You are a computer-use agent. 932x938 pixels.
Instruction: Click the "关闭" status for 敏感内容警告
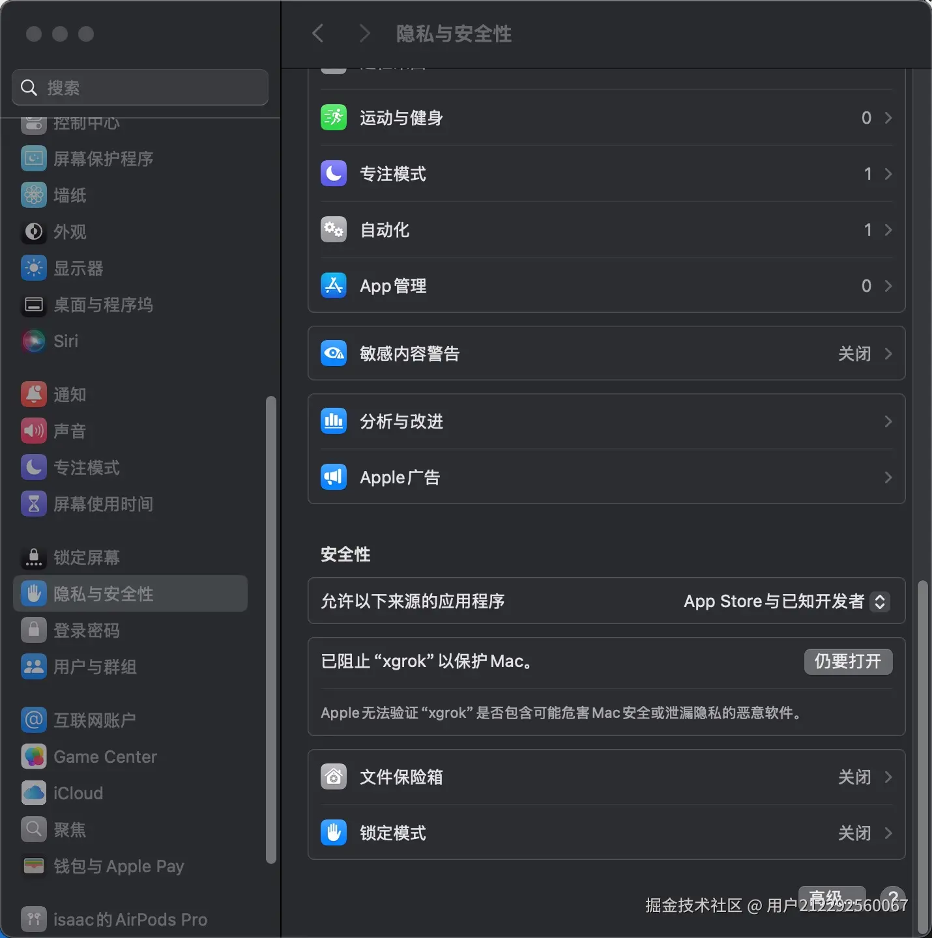coord(854,354)
